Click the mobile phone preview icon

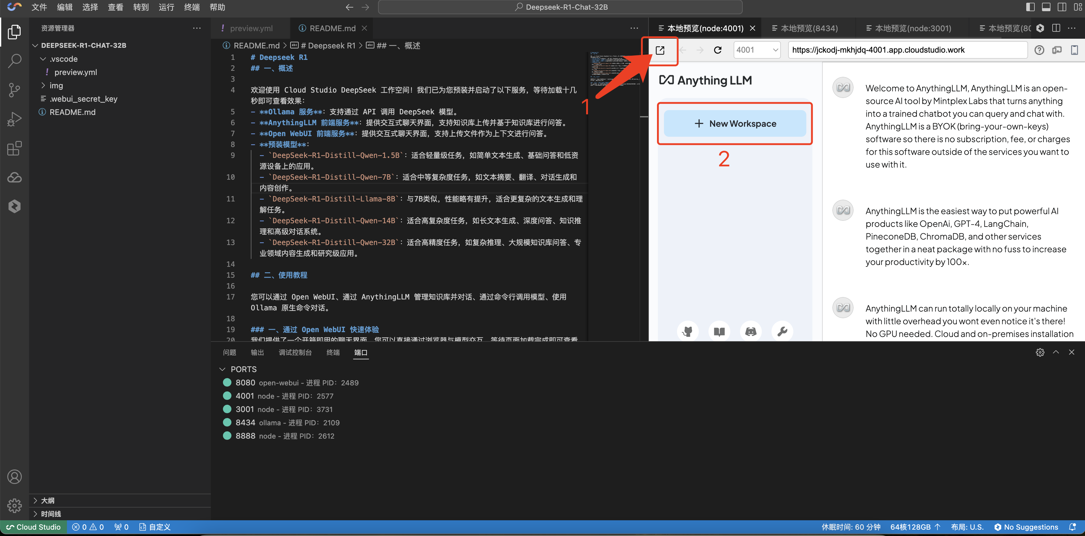(1074, 50)
